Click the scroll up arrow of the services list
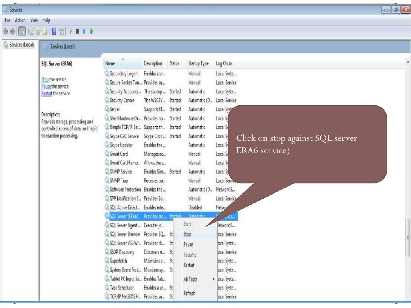The height and width of the screenshot is (308, 411). (x=408, y=62)
